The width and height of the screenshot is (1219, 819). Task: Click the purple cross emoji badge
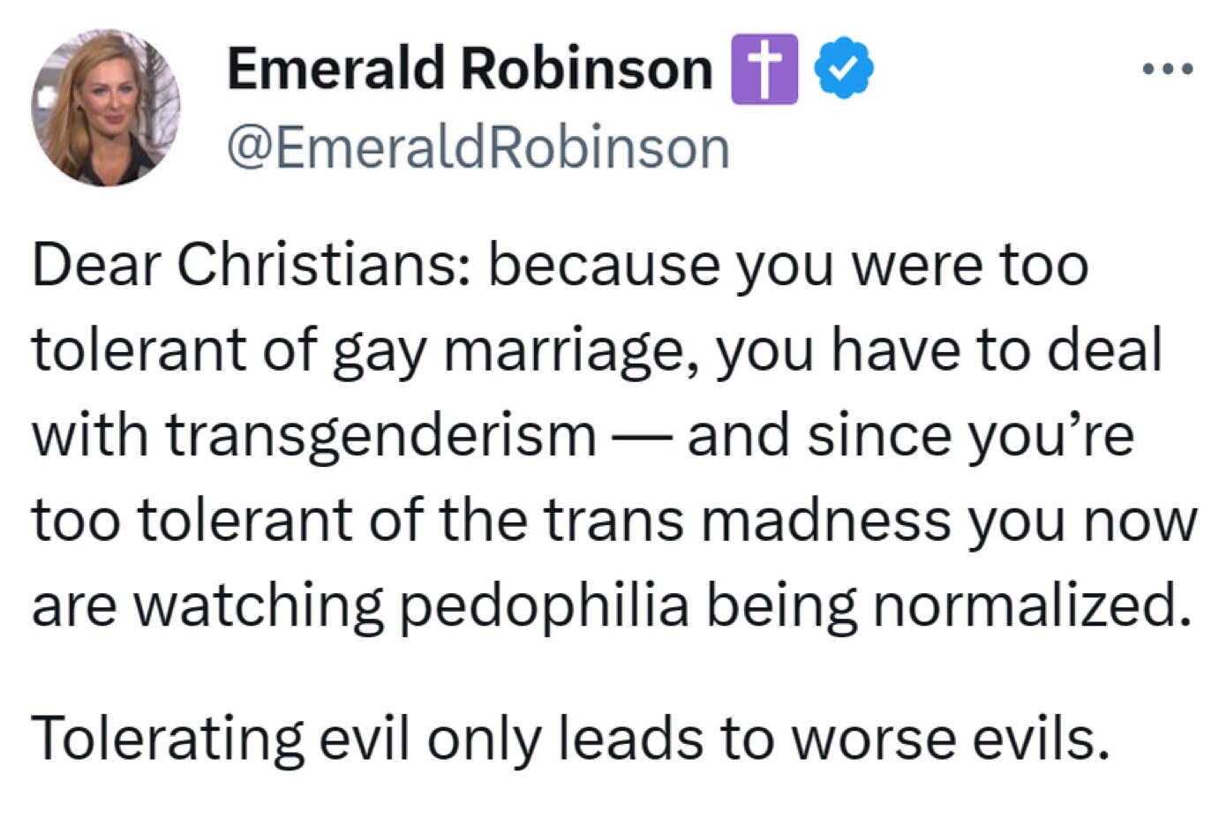(x=764, y=69)
